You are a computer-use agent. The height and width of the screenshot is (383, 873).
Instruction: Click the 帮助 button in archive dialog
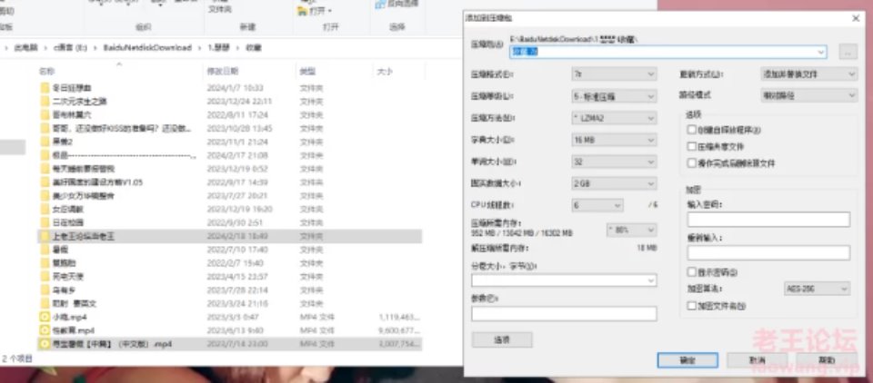(x=827, y=360)
